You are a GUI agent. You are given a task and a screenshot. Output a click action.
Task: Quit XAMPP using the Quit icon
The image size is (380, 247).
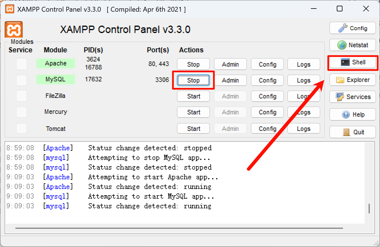pos(353,132)
